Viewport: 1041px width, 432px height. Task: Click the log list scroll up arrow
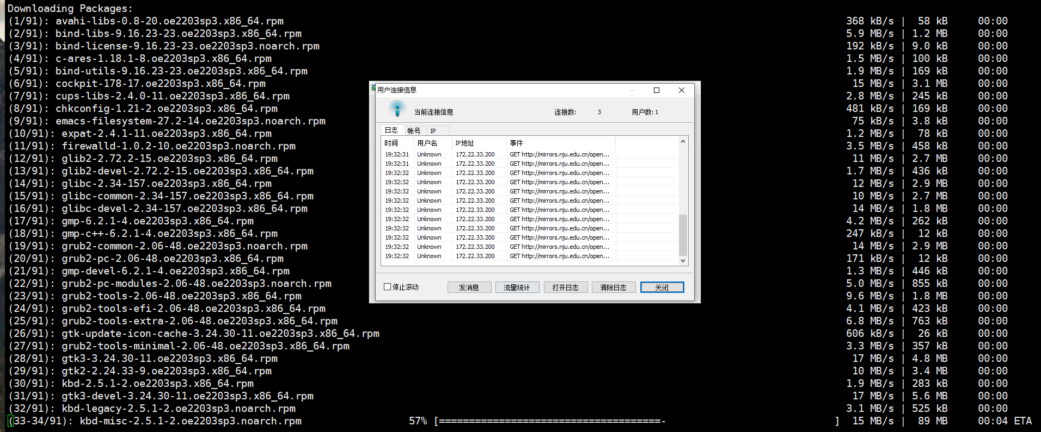[683, 142]
